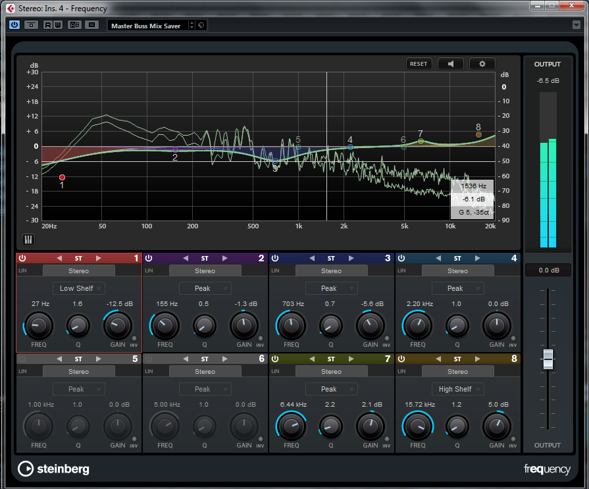Viewport: 589px width, 489px height.
Task: Select the Stereo tab in band 2
Action: tap(205, 270)
